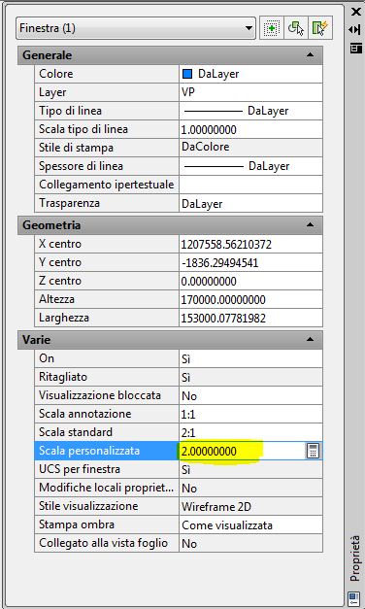Viewport: 365px width, 609px height.
Task: Open palette properties menu icon
Action: click(355, 49)
